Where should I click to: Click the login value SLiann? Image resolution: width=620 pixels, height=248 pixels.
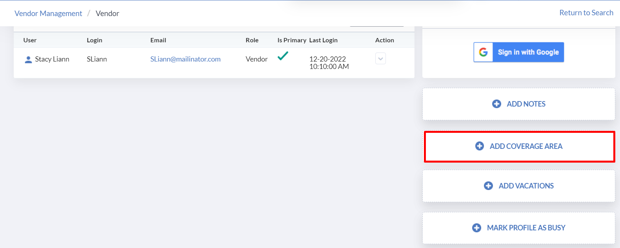click(x=97, y=59)
